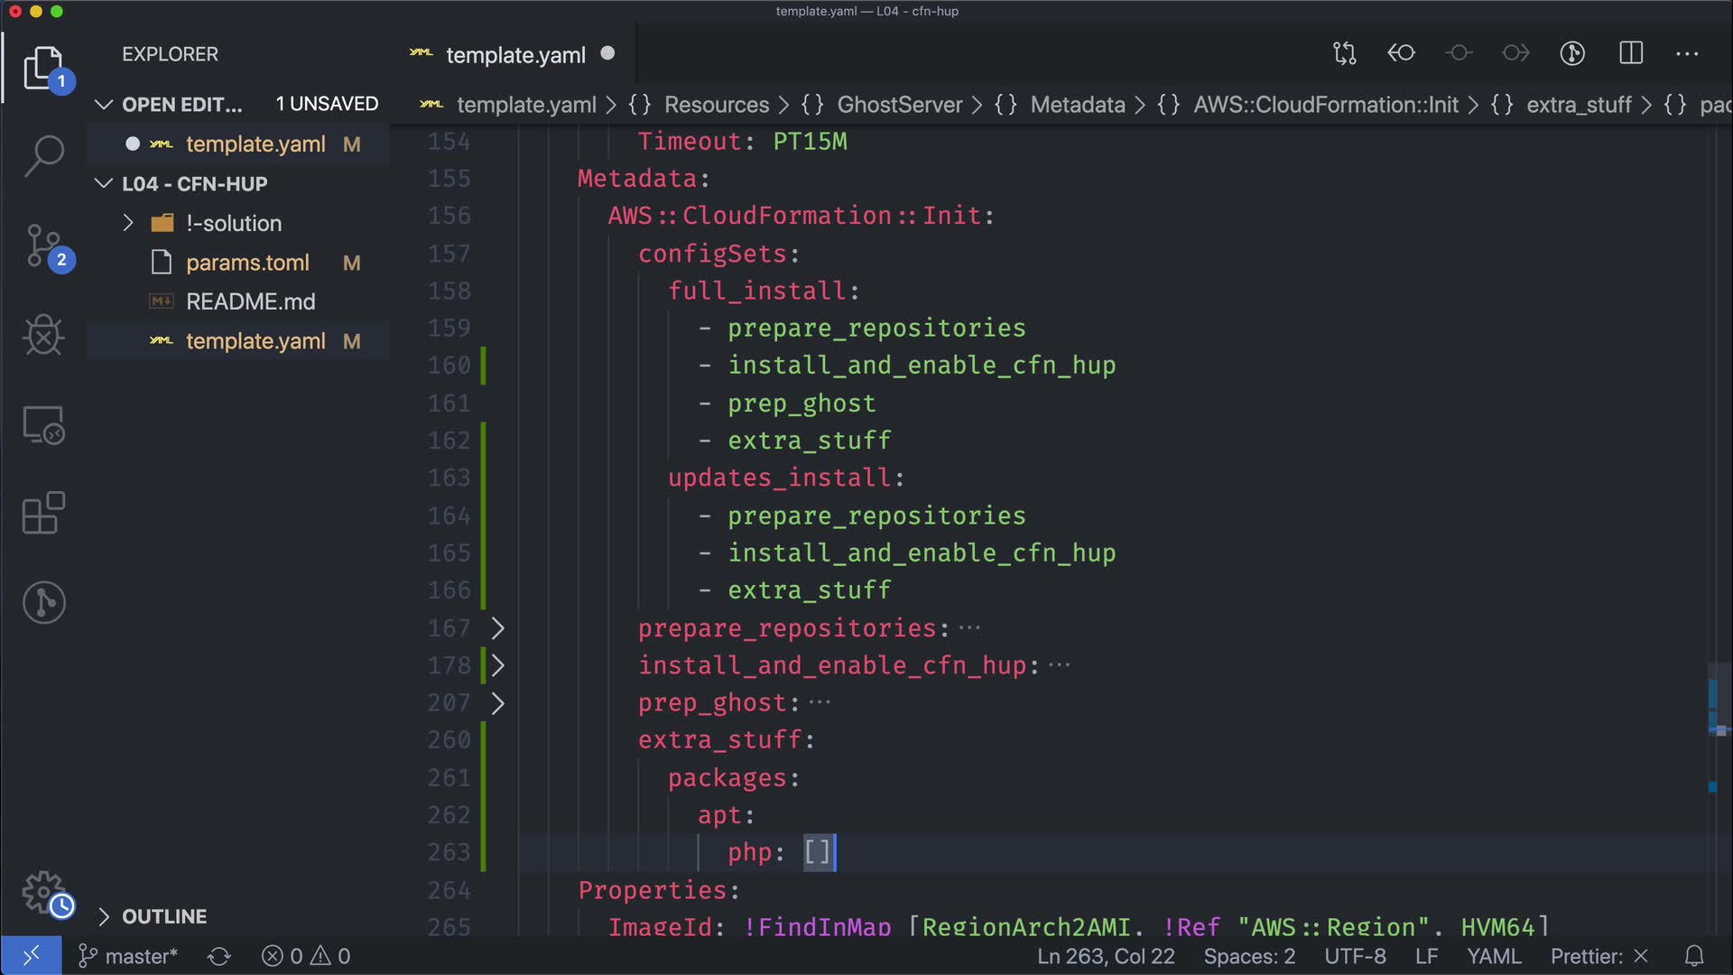1733x975 pixels.
Task: Open the more actions ellipsis menu
Action: (1687, 53)
